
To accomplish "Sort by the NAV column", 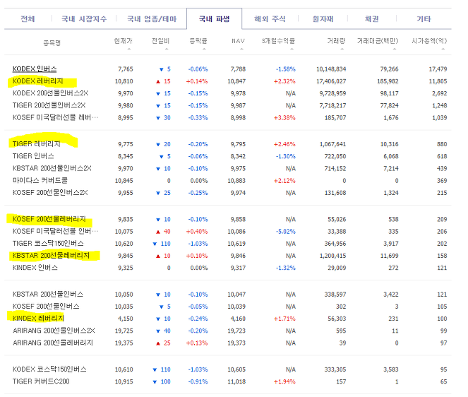I will [x=238, y=41].
